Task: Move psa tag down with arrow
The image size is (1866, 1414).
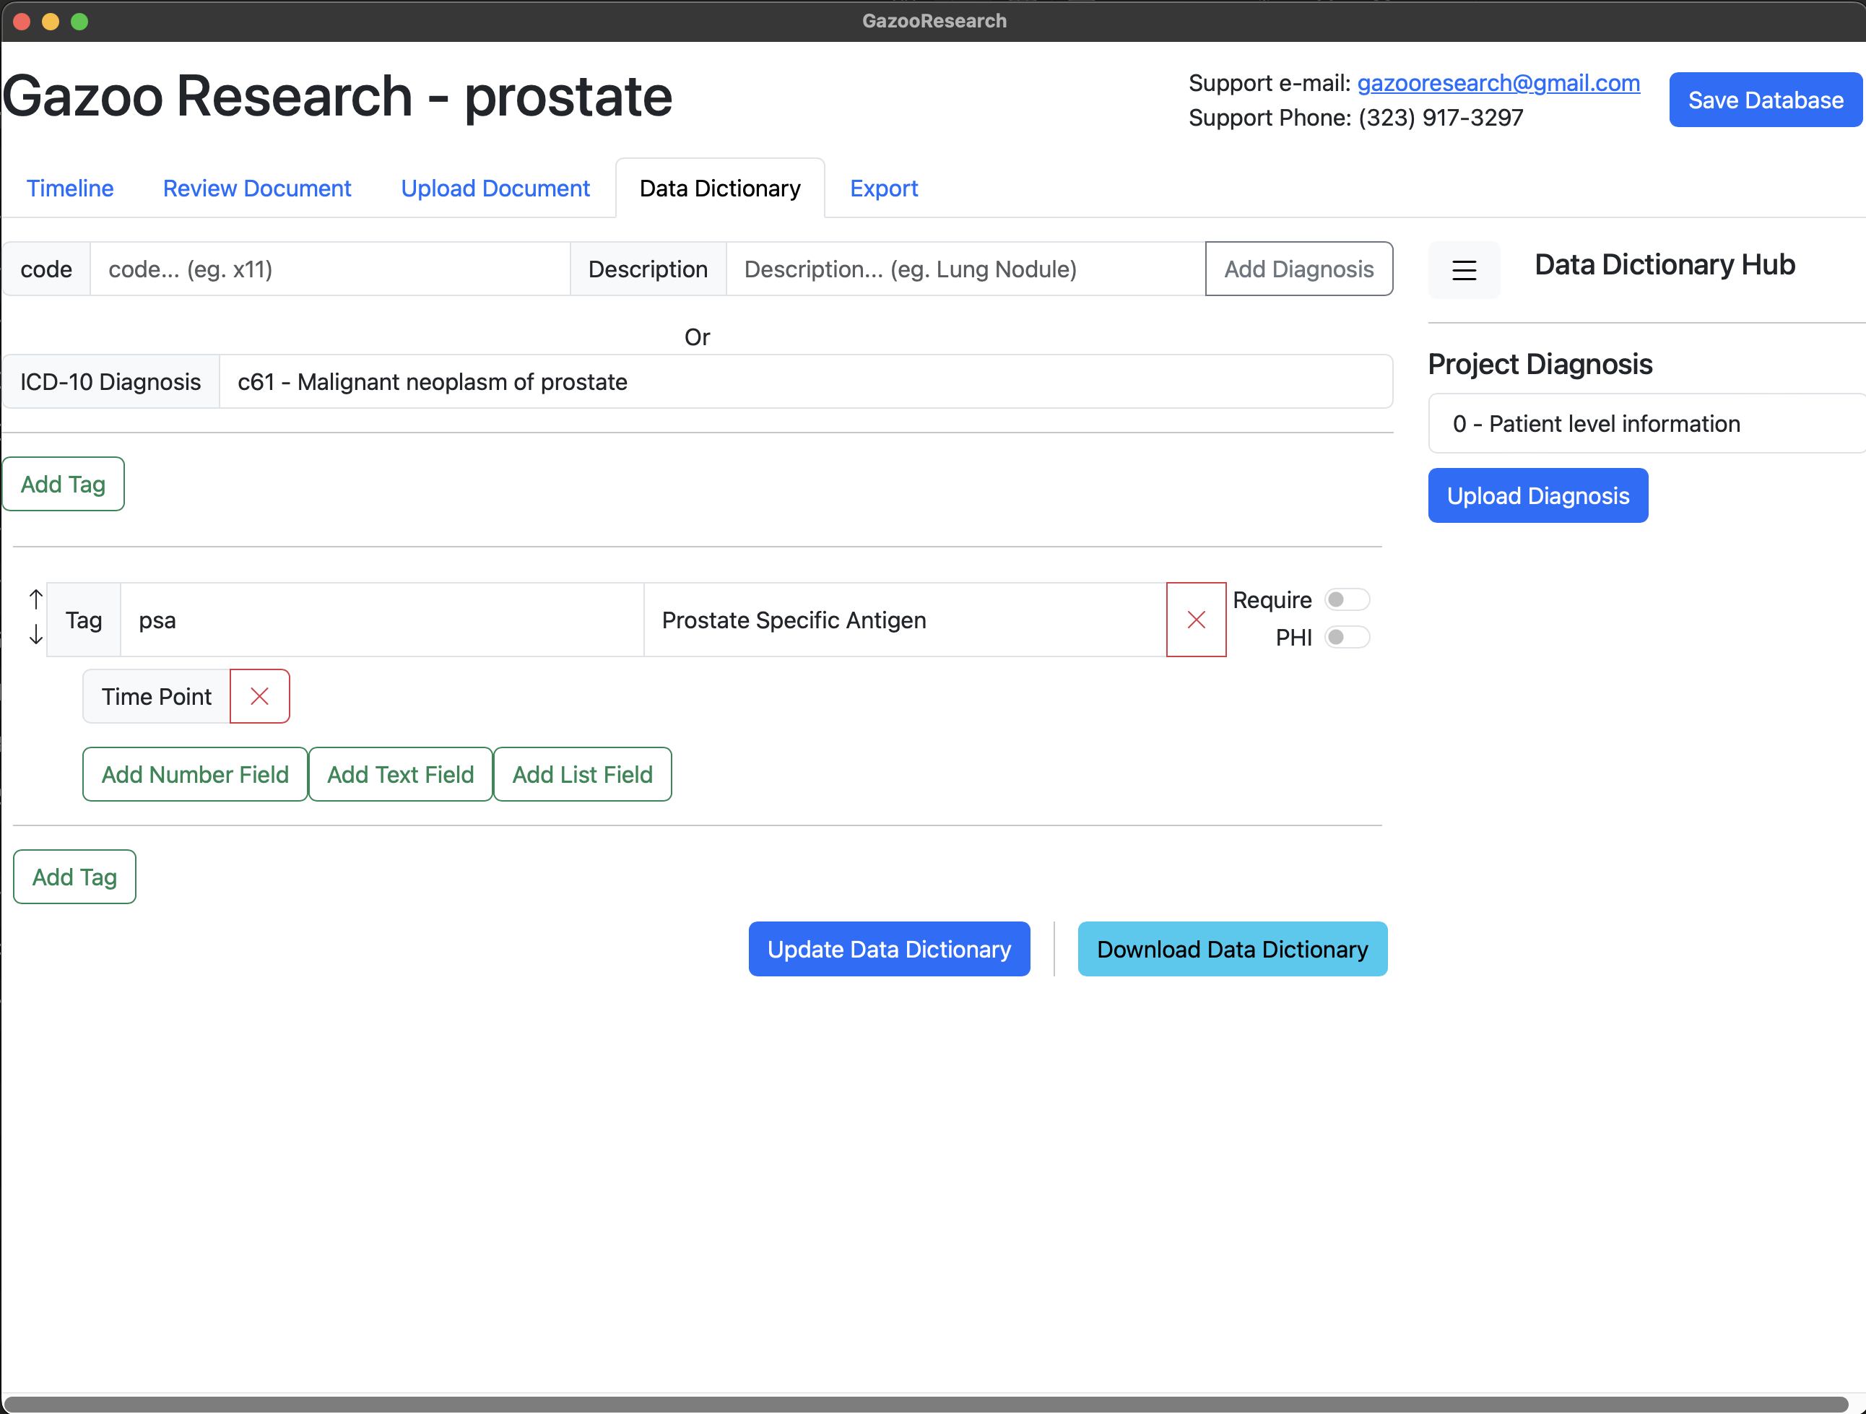Action: click(x=35, y=635)
